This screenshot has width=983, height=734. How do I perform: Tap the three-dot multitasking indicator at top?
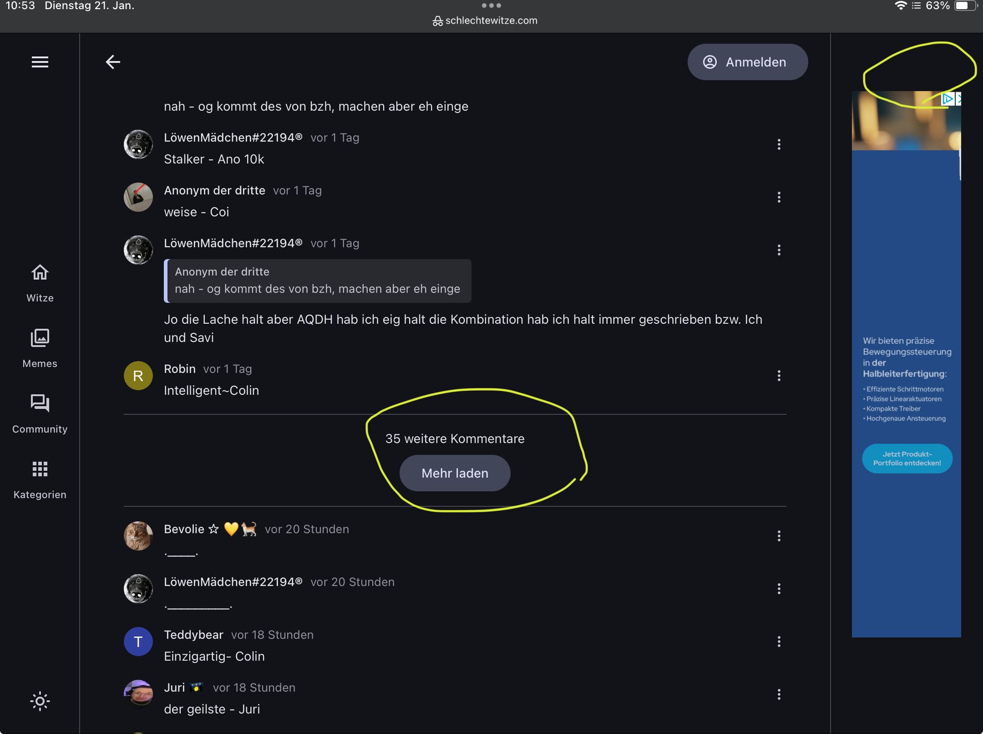[491, 6]
